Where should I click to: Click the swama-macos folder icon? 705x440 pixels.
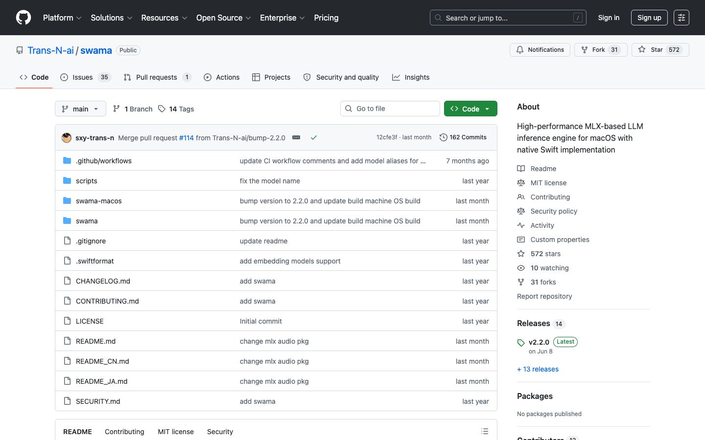(67, 200)
